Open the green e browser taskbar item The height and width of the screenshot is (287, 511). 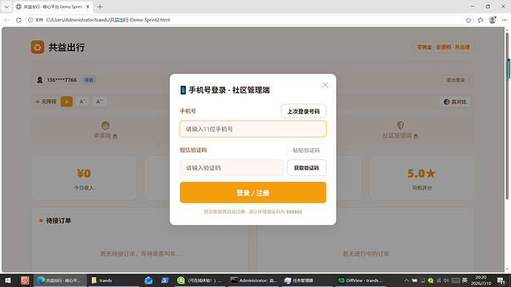click(x=199, y=280)
